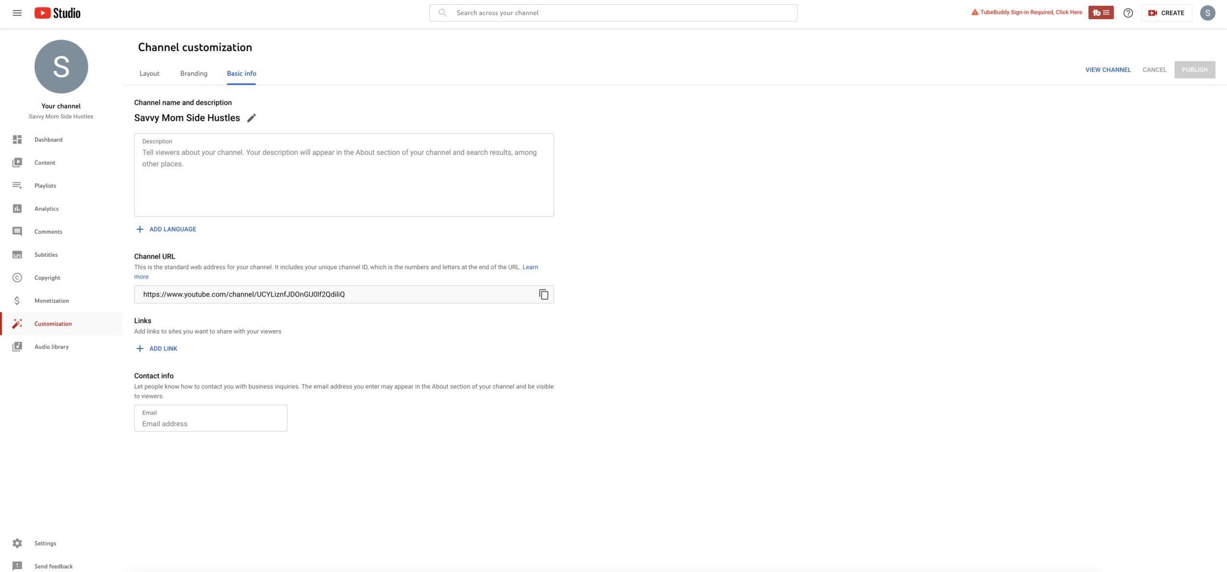This screenshot has height=572, width=1227.
Task: Click the YouTube Studio logo
Action: tap(58, 13)
